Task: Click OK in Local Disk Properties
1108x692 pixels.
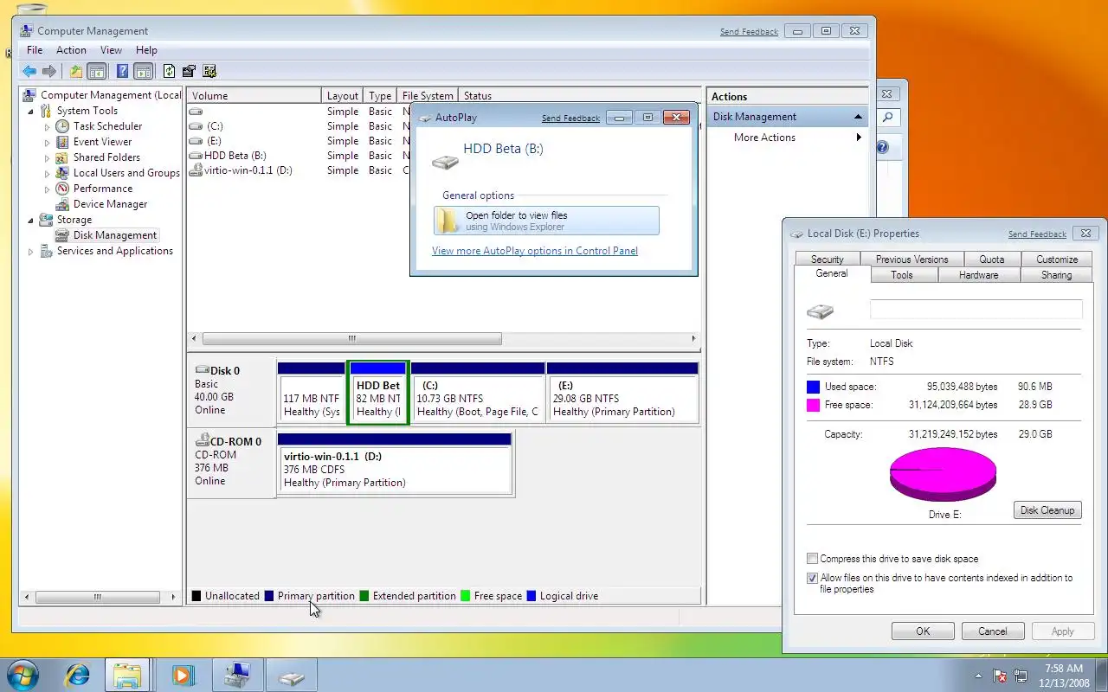Action: (923, 631)
